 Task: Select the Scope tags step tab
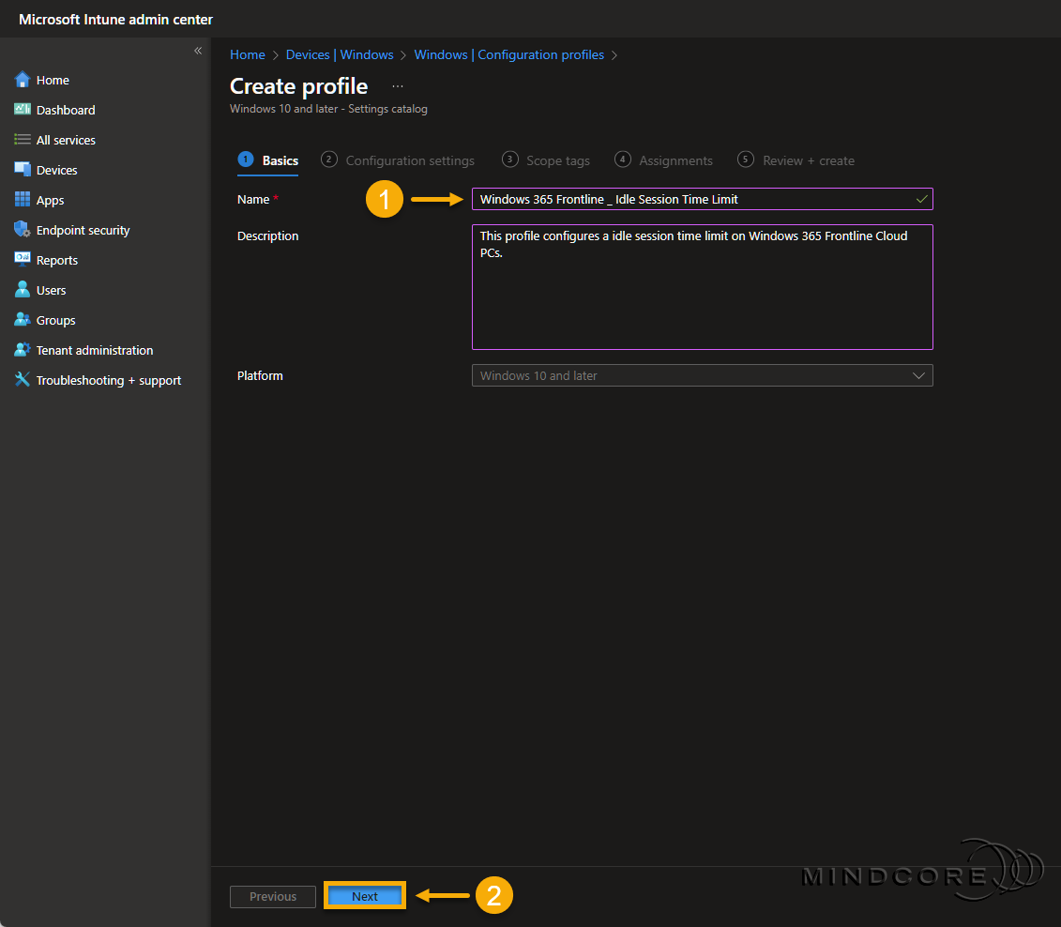pos(546,160)
